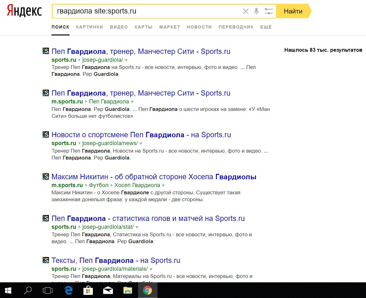Open the Yandex logo home link
The height and width of the screenshot is (298, 366).
pyautogui.click(x=24, y=11)
